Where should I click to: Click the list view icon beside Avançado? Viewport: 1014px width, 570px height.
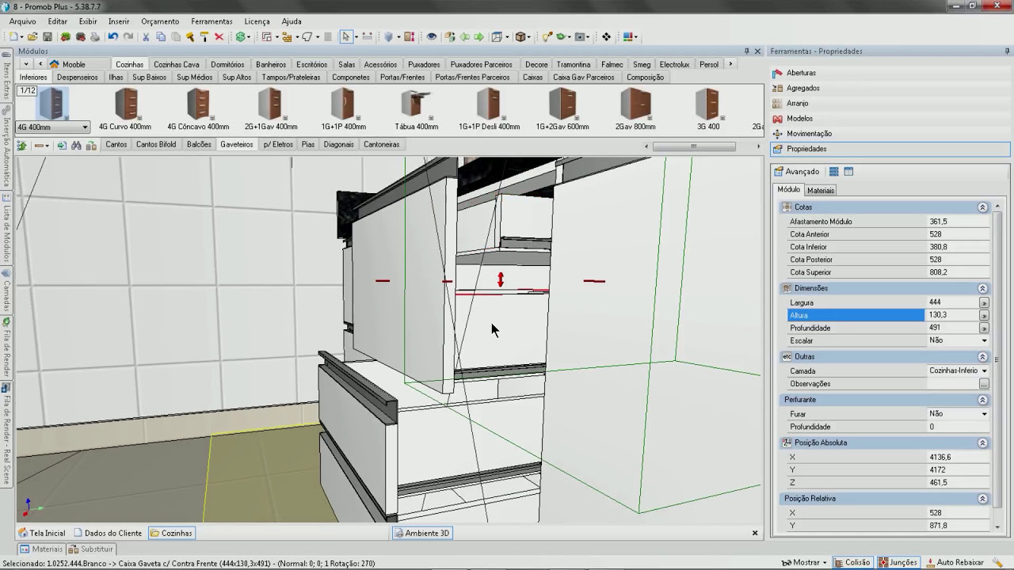coord(833,172)
